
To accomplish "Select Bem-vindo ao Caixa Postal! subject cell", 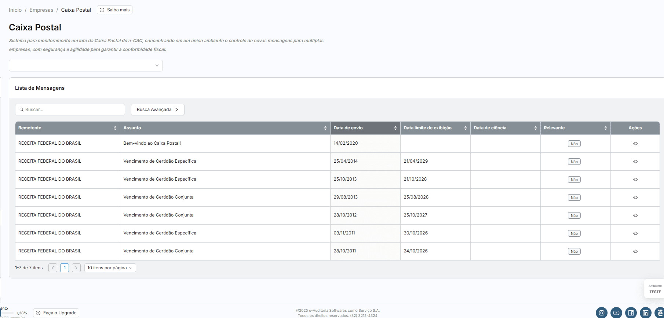I will click(x=225, y=143).
